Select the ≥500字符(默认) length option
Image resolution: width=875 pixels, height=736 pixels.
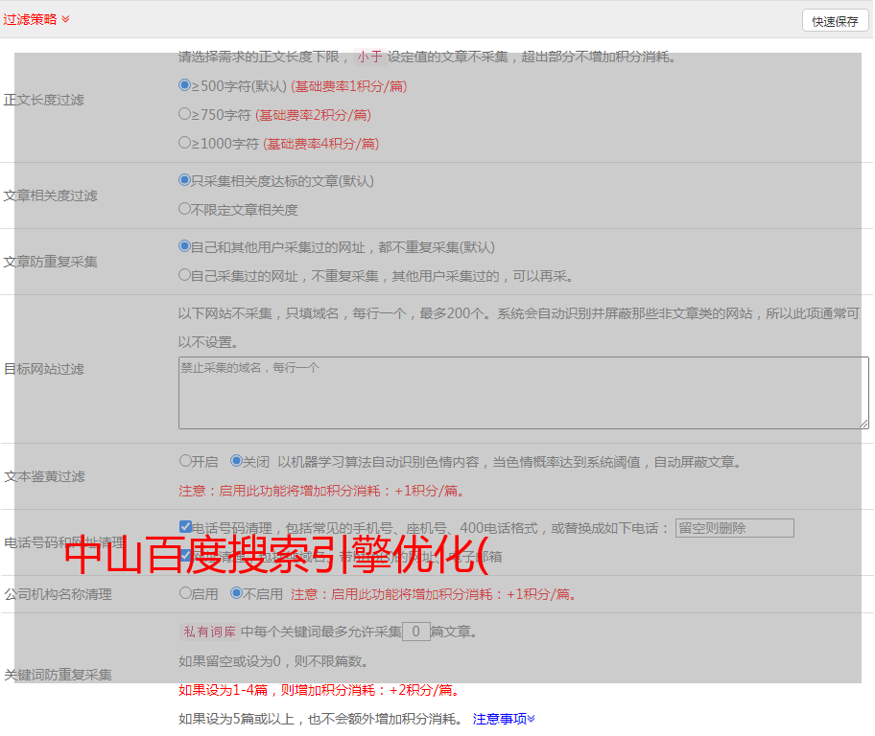tap(185, 85)
